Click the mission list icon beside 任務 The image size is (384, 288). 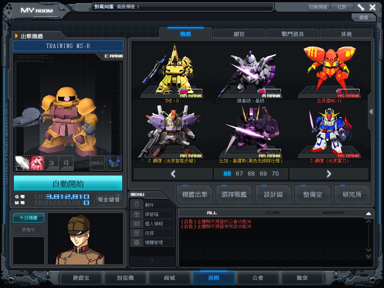click(136, 233)
